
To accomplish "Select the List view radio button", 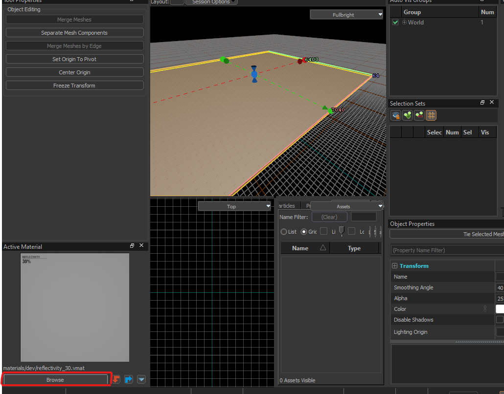I will click(284, 232).
